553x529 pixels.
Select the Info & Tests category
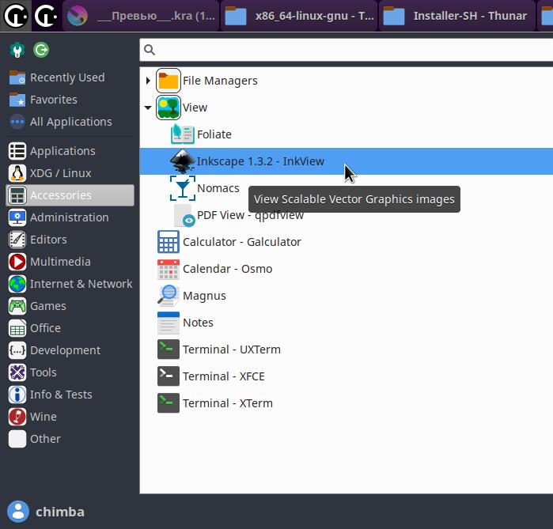pos(70,395)
